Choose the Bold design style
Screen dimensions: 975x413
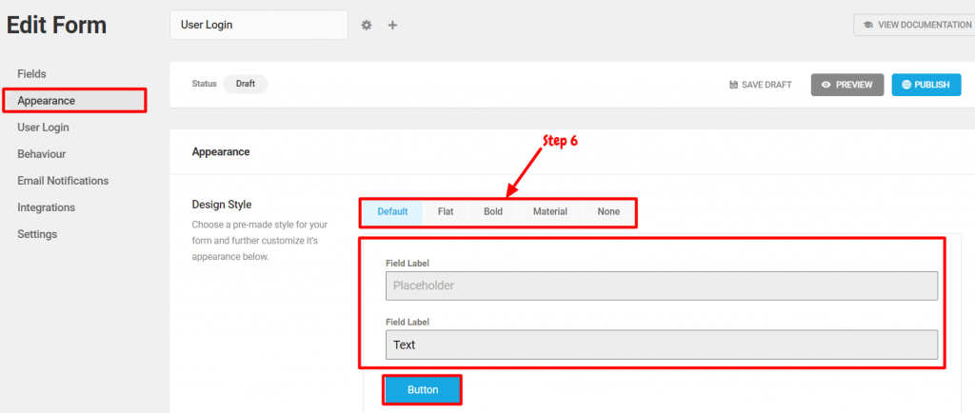493,212
